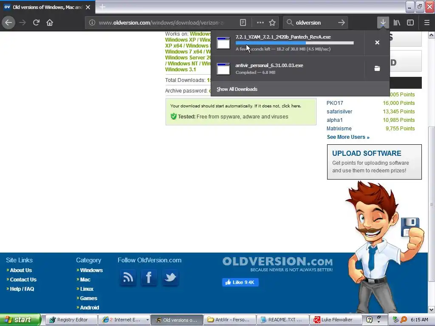Open Matrixisme user profile link
Image resolution: width=435 pixels, height=326 pixels.
tap(339, 128)
